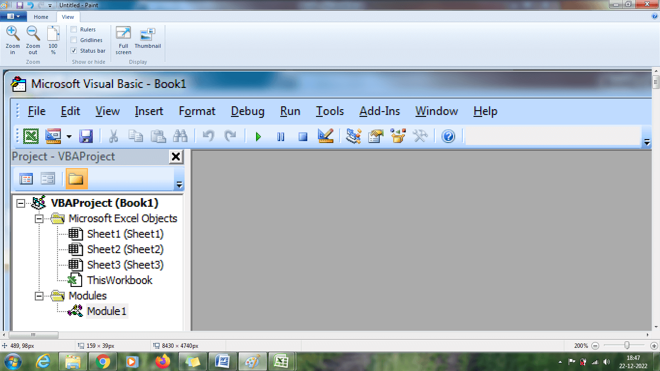Click the View Code icon in Project panel
This screenshot has height=371, width=660.
(26, 179)
